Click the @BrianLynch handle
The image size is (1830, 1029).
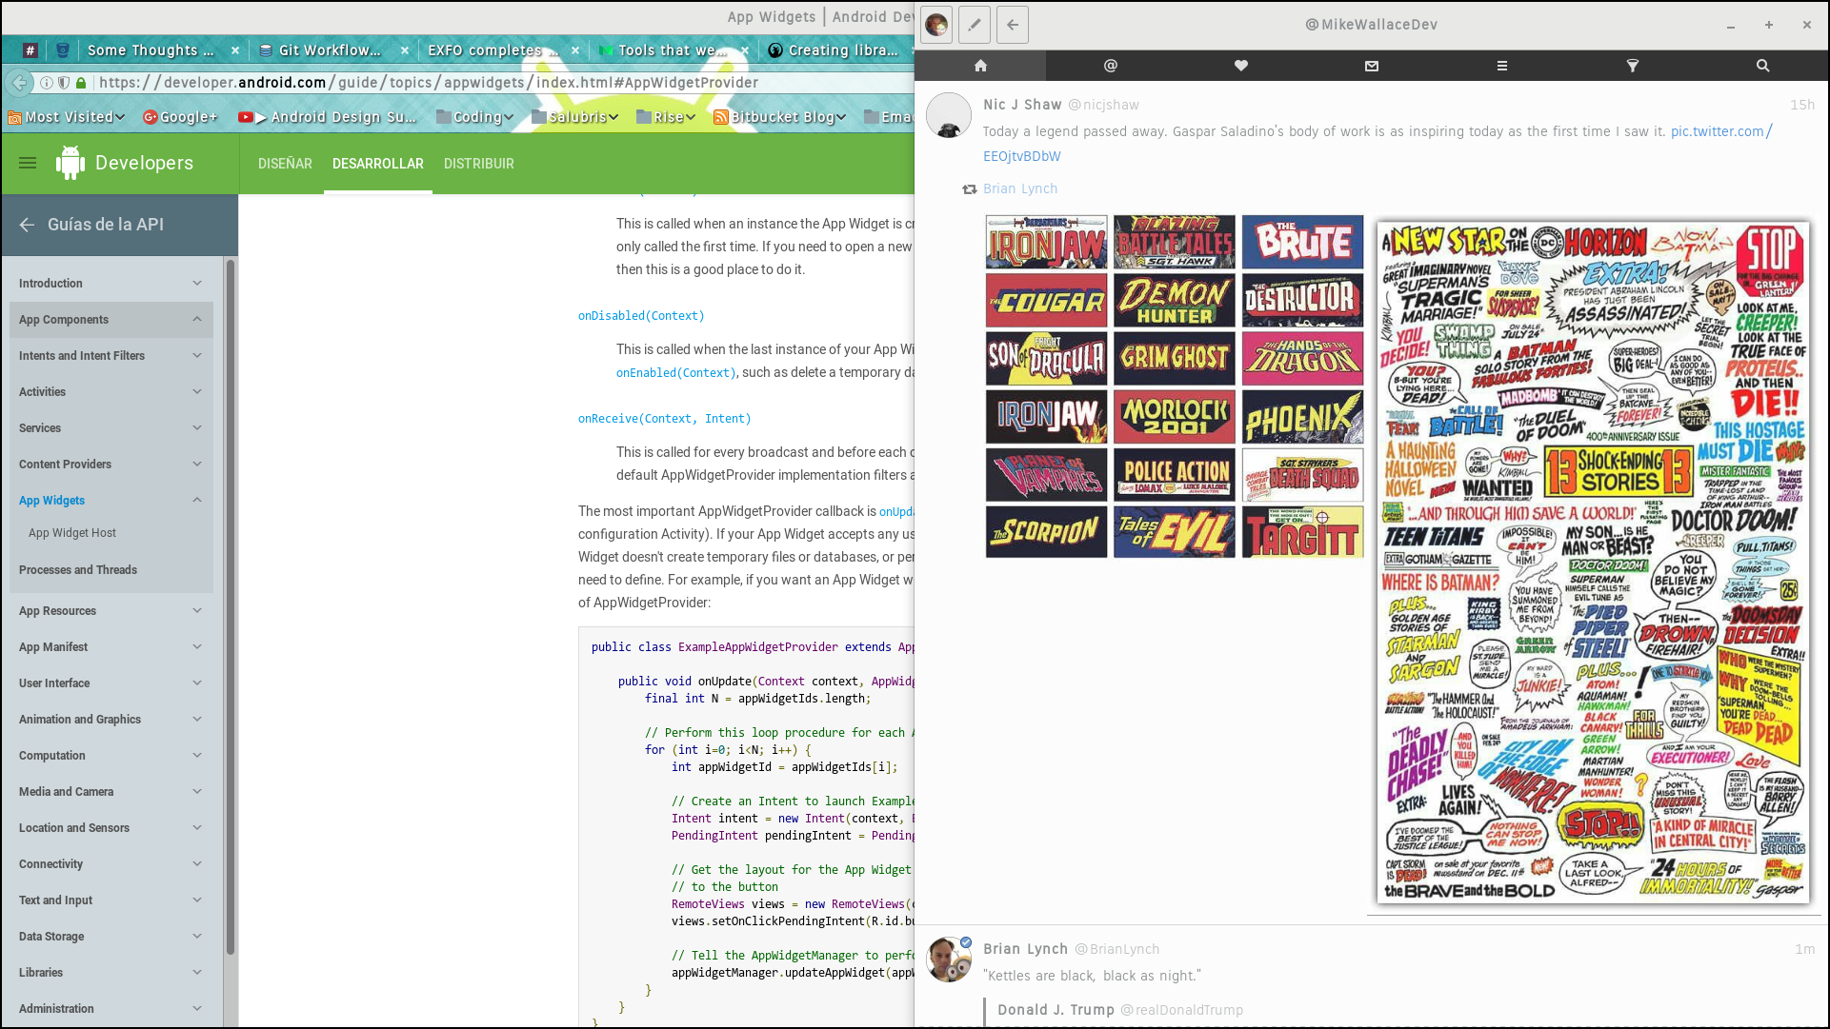[x=1117, y=949]
